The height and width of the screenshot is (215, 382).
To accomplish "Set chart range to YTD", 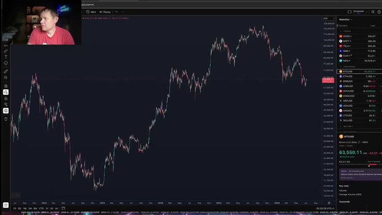I will [41, 208].
